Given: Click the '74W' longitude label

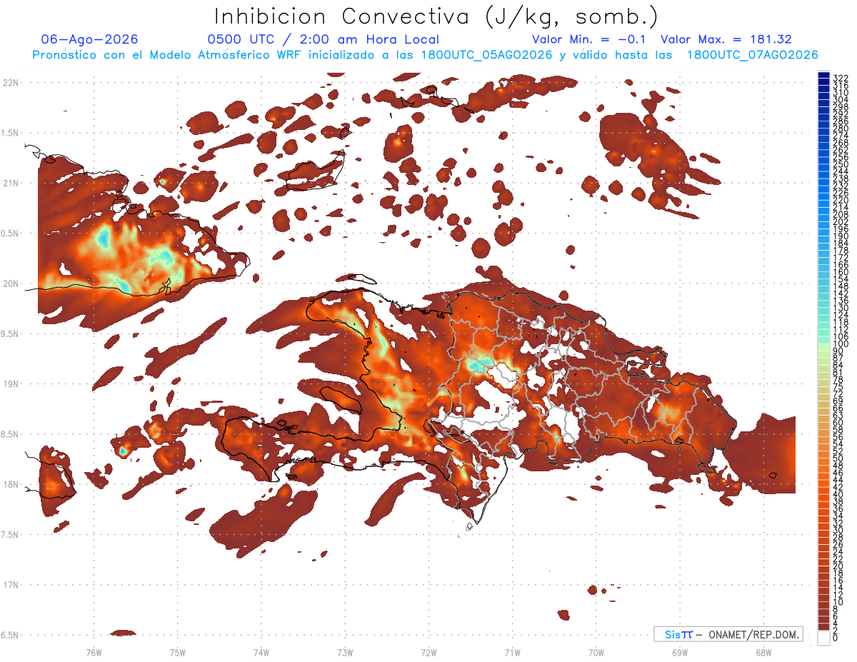Looking at the screenshot, I should [261, 652].
